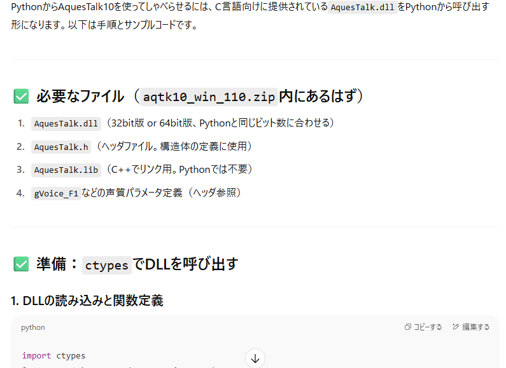The image size is (506, 368).
Task: Click the AquesTalk.dll inline code in intro paragraph
Action: [x=362, y=7]
